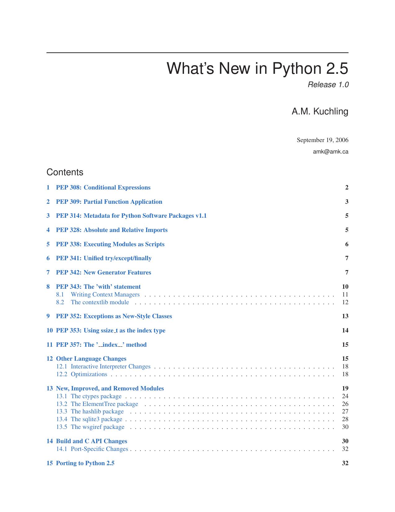395x512 pixels.
Task: Open 13.5 The wsgiref package
Action: [x=90, y=427]
